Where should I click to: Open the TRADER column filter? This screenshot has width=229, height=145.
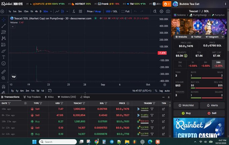click(x=154, y=103)
